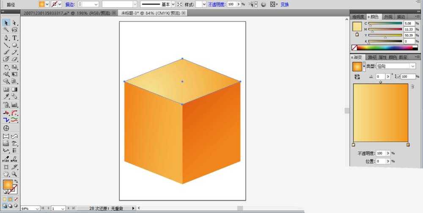Select the Type tool
This screenshot has width=423, height=213.
pyautogui.click(x=14, y=38)
